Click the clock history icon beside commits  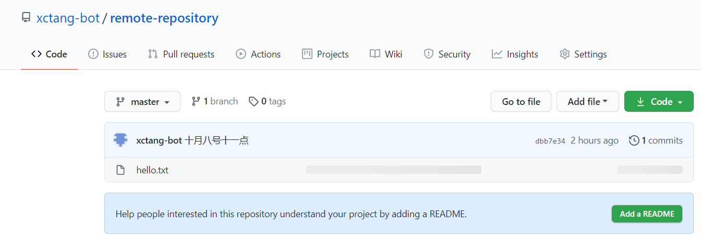click(x=634, y=140)
